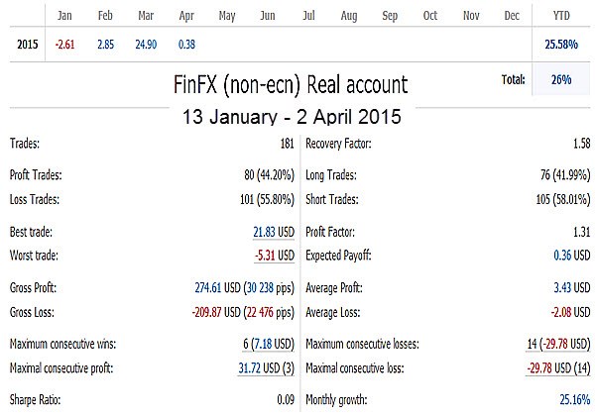Click the Monthly growth label

[336, 400]
